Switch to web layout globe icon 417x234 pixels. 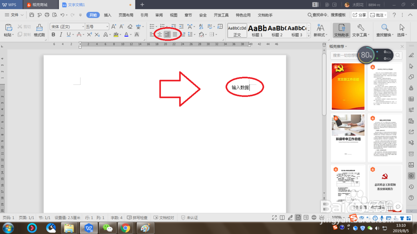[314, 217]
